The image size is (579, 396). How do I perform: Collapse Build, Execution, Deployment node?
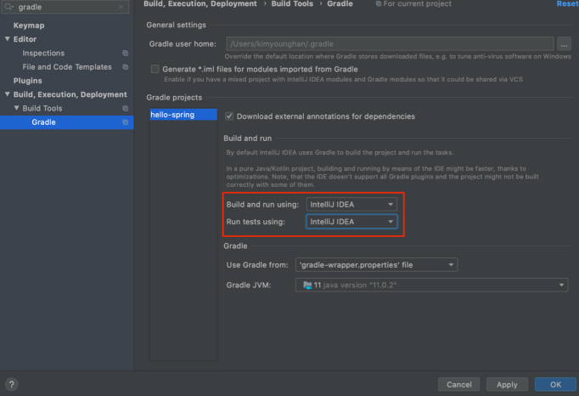coord(7,94)
